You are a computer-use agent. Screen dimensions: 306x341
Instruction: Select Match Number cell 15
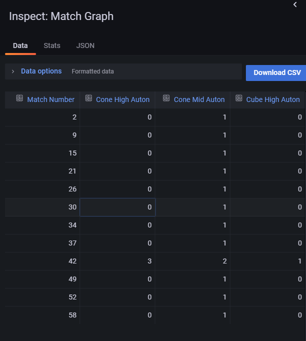43,153
